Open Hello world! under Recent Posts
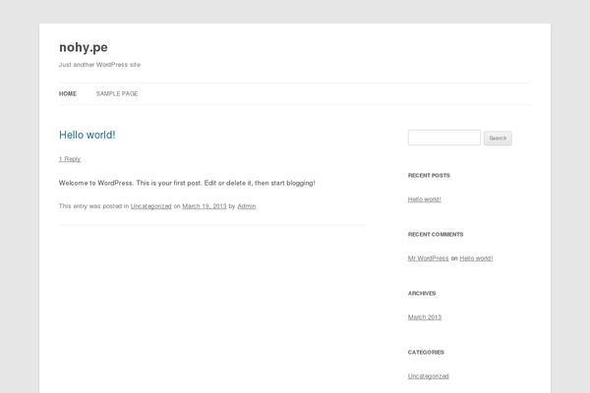The width and height of the screenshot is (590, 393). point(425,199)
